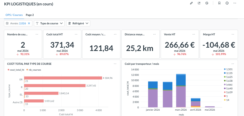
Task: Toggle the legend entry labeled 14
Action: 227,100
